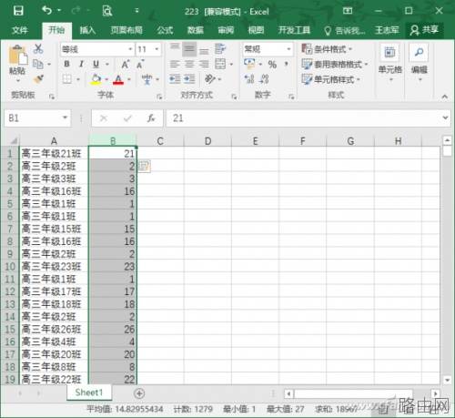The image size is (455, 418).
Task: Open the font name dropdown
Action: 130,49
